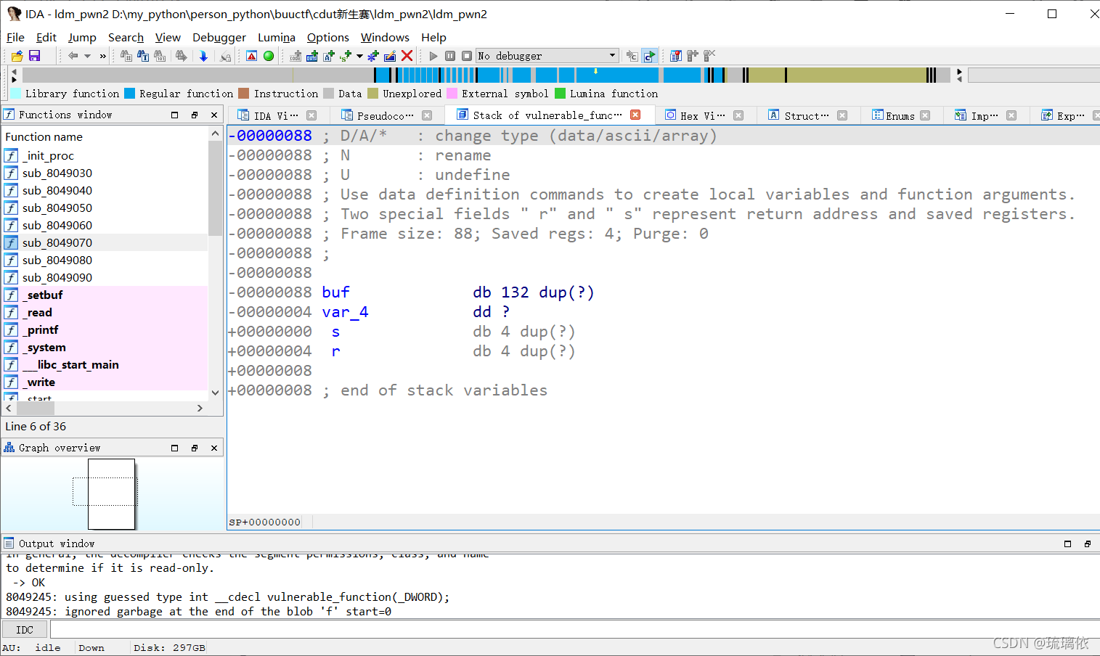The height and width of the screenshot is (656, 1100).
Task: Click the terminate process stop button
Action: [x=467, y=56]
